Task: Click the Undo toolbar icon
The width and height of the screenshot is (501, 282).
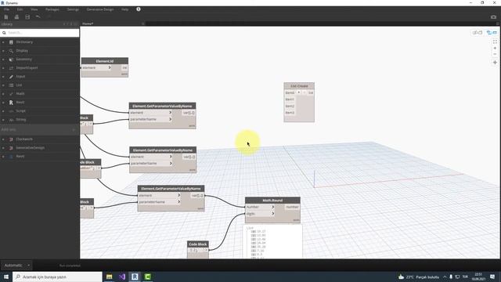Action: [x=38, y=16]
